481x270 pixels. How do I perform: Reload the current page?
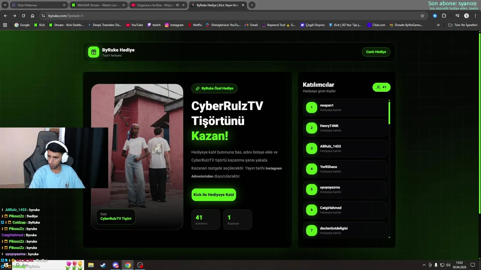tap(23, 16)
